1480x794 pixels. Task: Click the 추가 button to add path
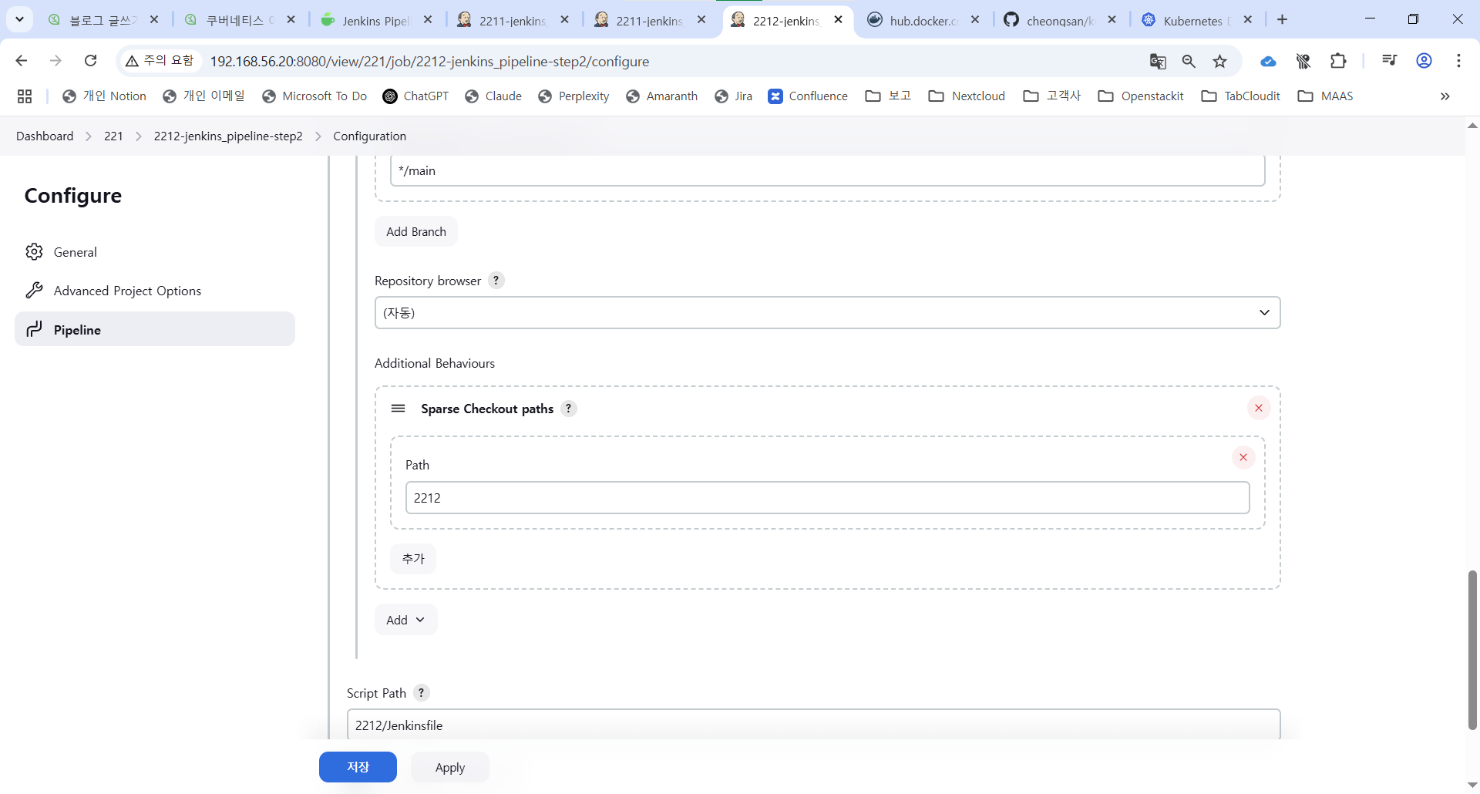point(413,559)
